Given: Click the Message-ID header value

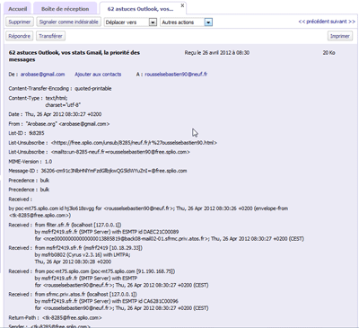Looking at the screenshot, I should [114, 171].
